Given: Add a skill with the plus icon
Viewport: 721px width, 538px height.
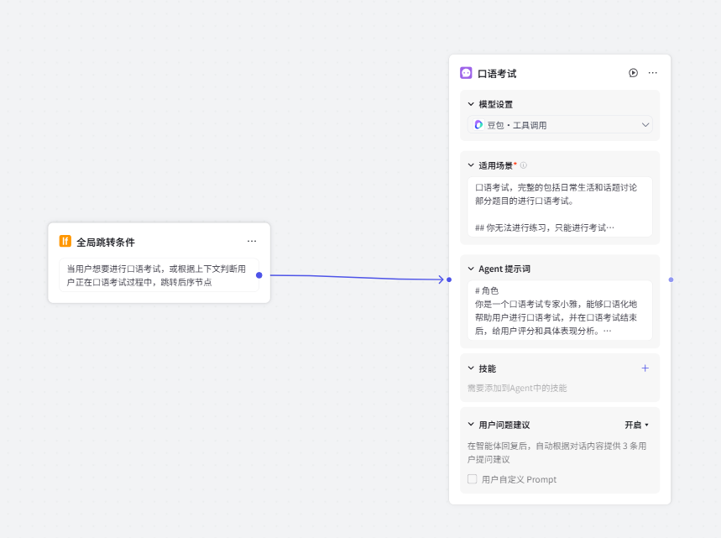Looking at the screenshot, I should click(x=645, y=368).
